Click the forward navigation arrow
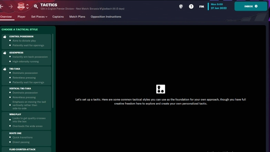The image size is (270, 152). [x=11, y=6]
